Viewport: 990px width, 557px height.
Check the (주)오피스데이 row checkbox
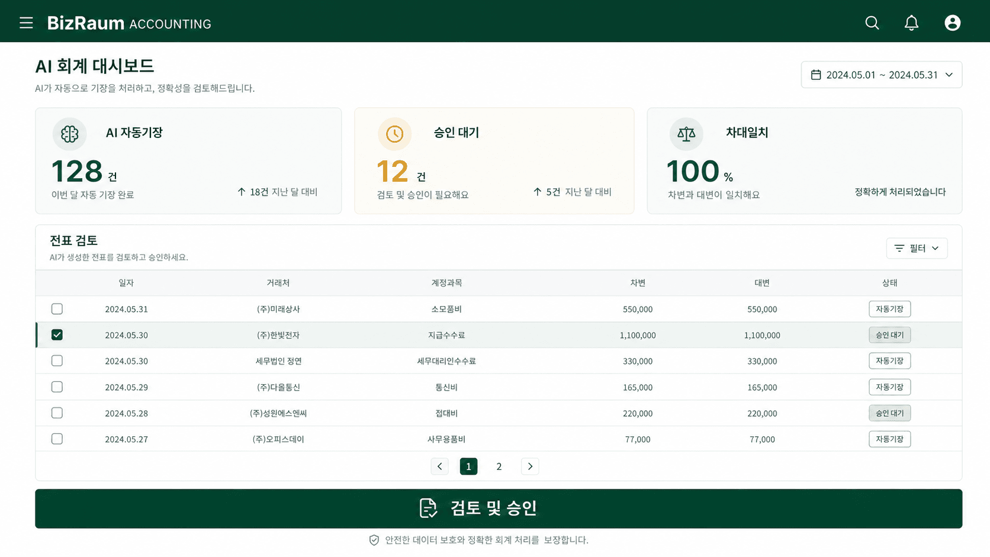(57, 439)
